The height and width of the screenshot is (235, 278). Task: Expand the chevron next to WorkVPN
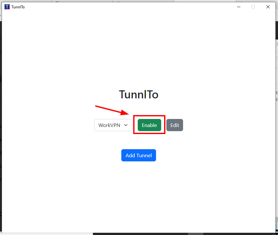126,125
